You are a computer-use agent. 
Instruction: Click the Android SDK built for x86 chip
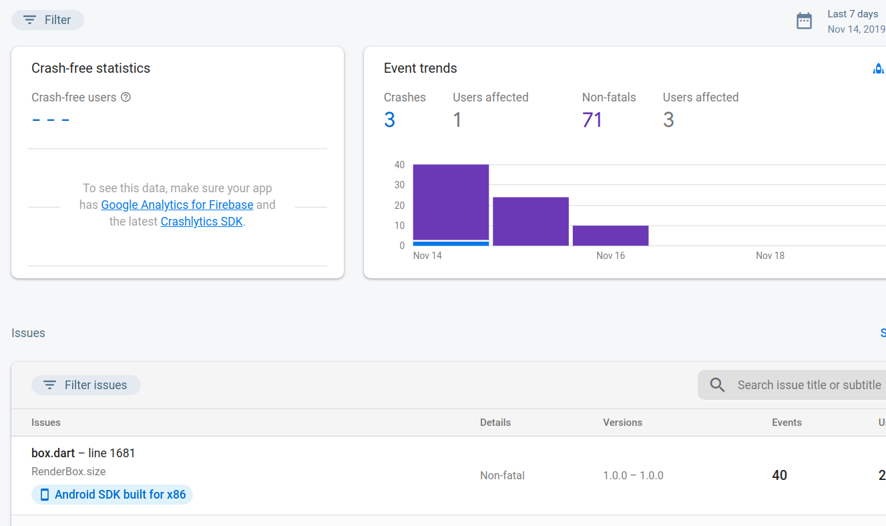[x=112, y=495]
